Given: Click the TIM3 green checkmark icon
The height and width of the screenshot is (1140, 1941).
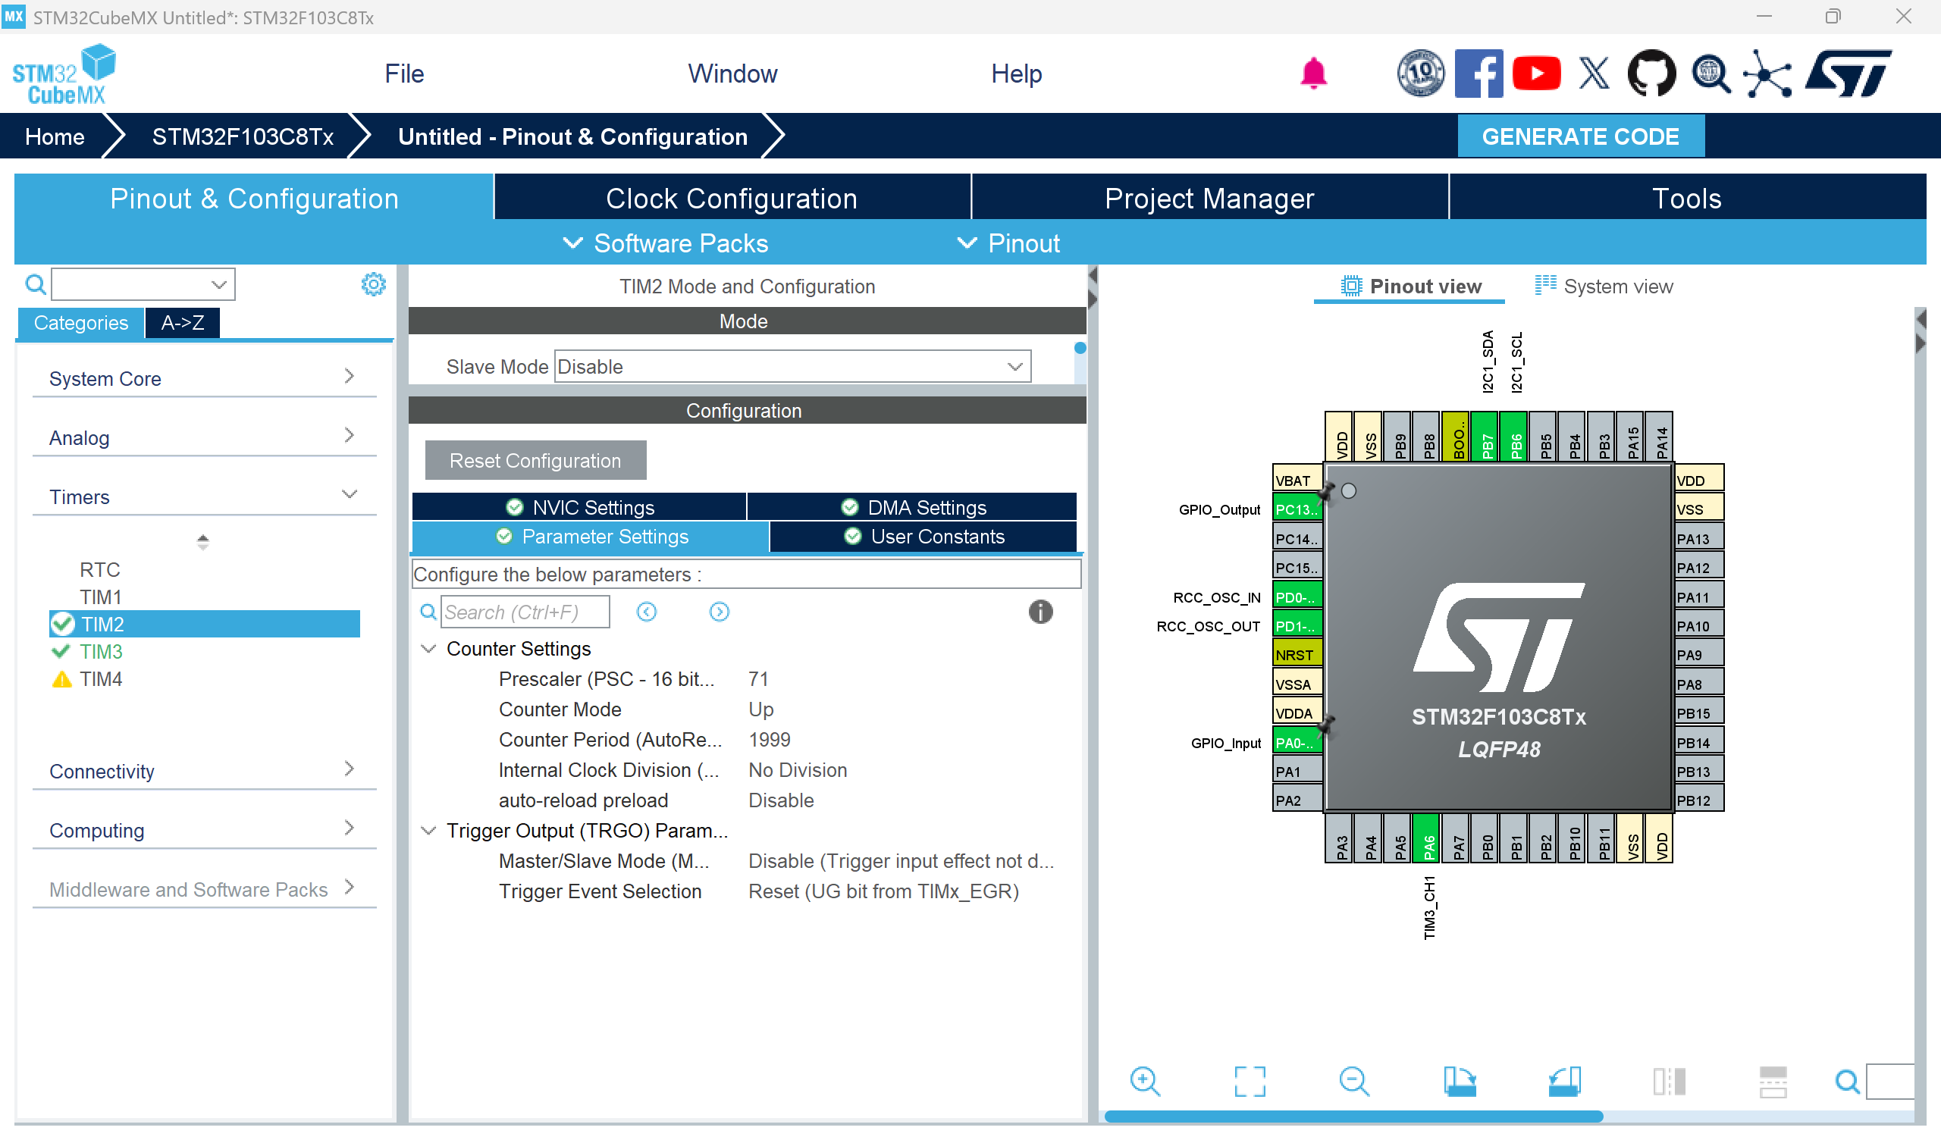Looking at the screenshot, I should 61,652.
